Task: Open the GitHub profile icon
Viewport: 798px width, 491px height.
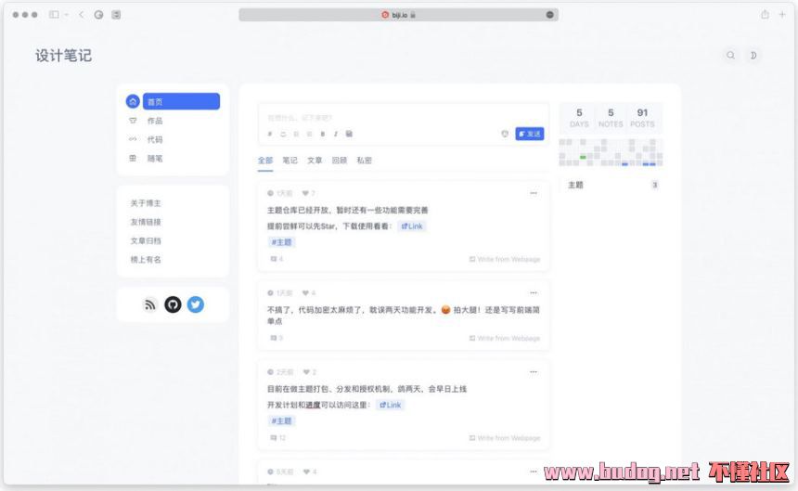Action: [x=173, y=304]
